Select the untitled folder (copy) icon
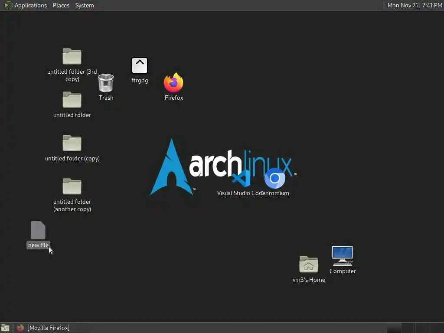 pyautogui.click(x=72, y=143)
